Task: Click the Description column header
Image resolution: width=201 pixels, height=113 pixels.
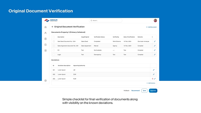Action: [61, 37]
